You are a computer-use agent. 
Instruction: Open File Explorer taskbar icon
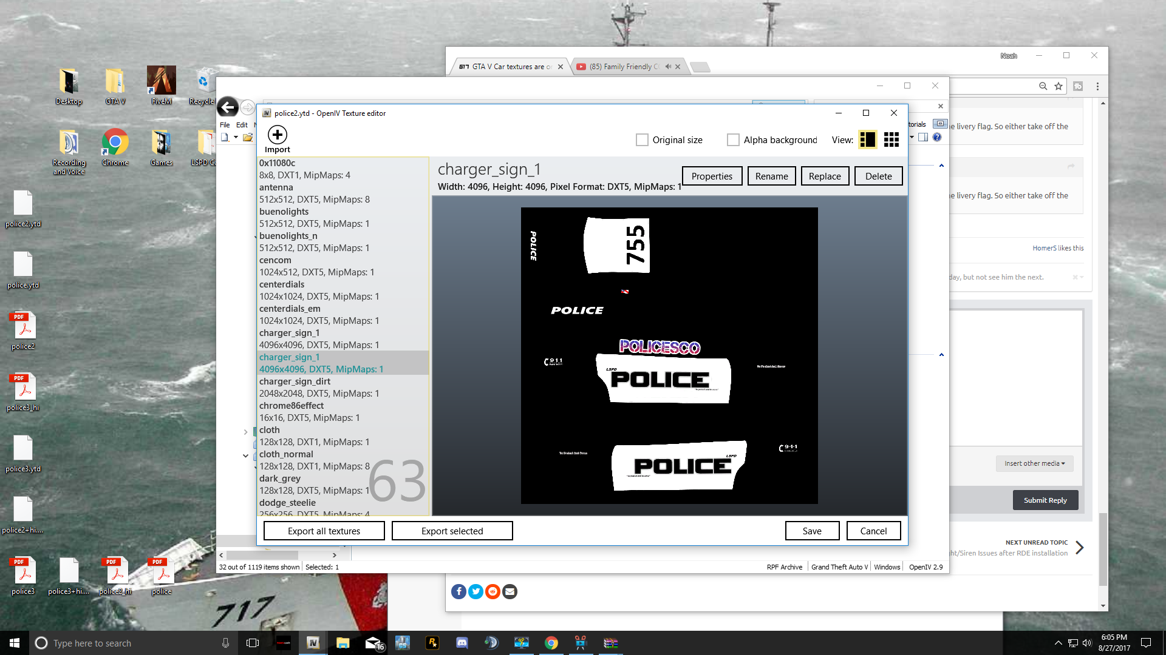pyautogui.click(x=343, y=643)
